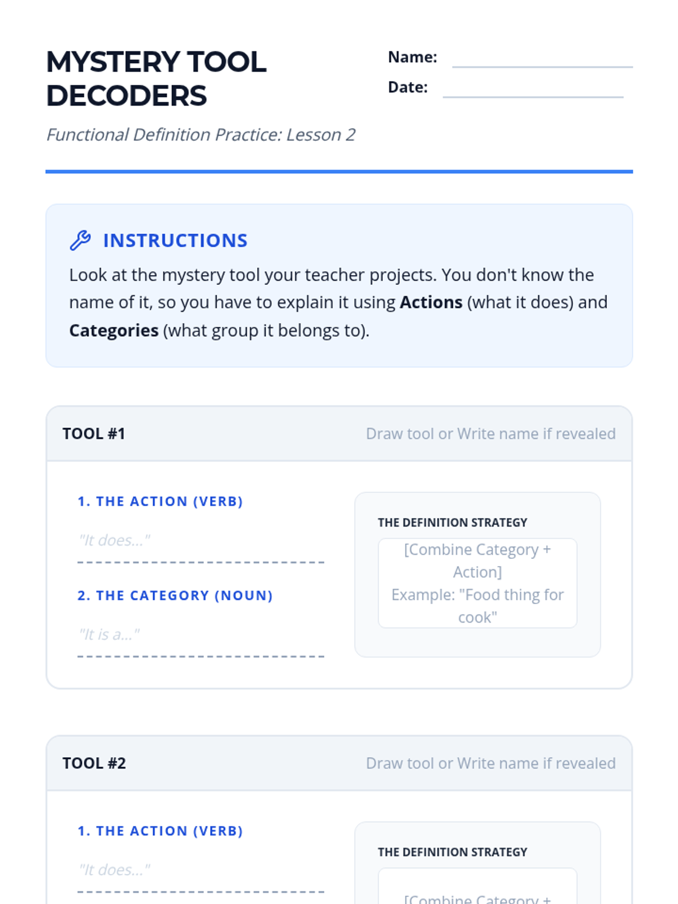Click Tool #1 'THE CATEGORY (NOUN)' heading
This screenshot has height=904, width=678.
coord(175,596)
